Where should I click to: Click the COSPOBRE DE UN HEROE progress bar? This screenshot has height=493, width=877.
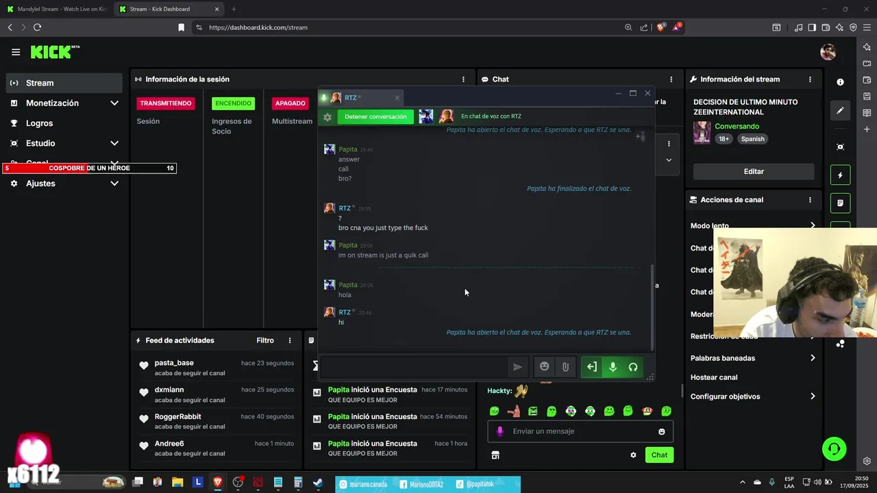(89, 168)
